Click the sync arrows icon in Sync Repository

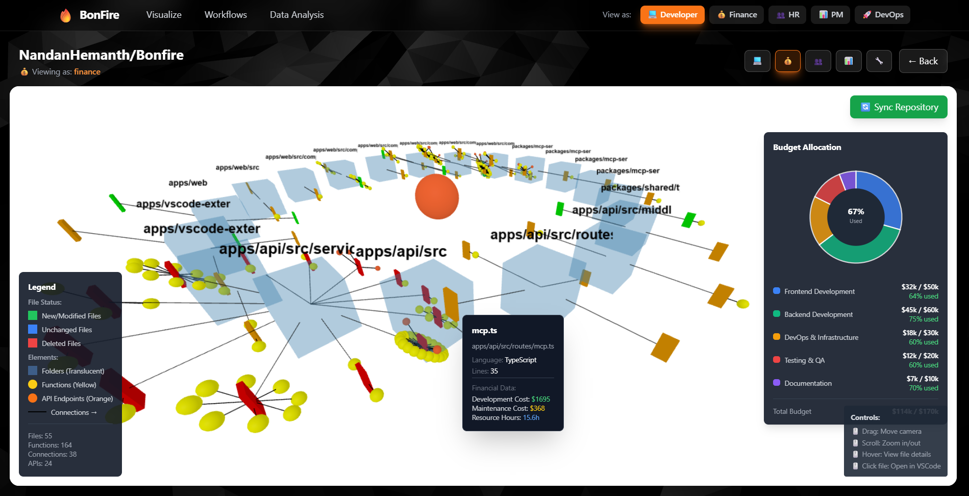(x=865, y=107)
